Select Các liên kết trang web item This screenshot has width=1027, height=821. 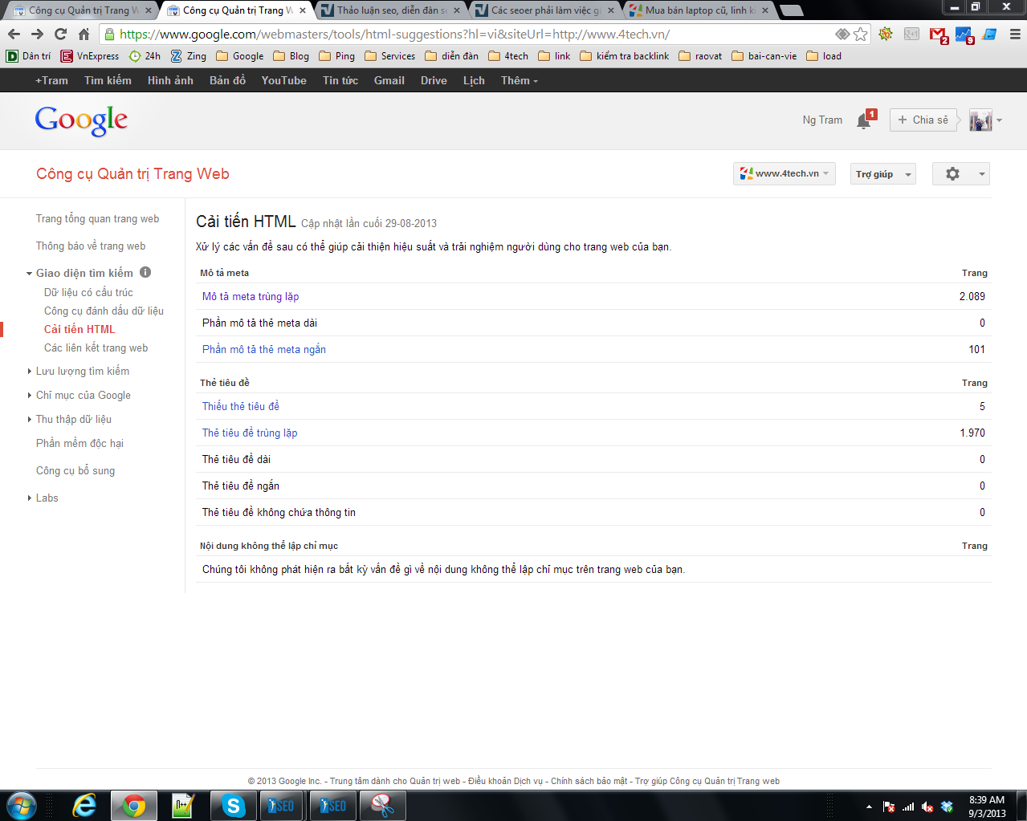[96, 348]
